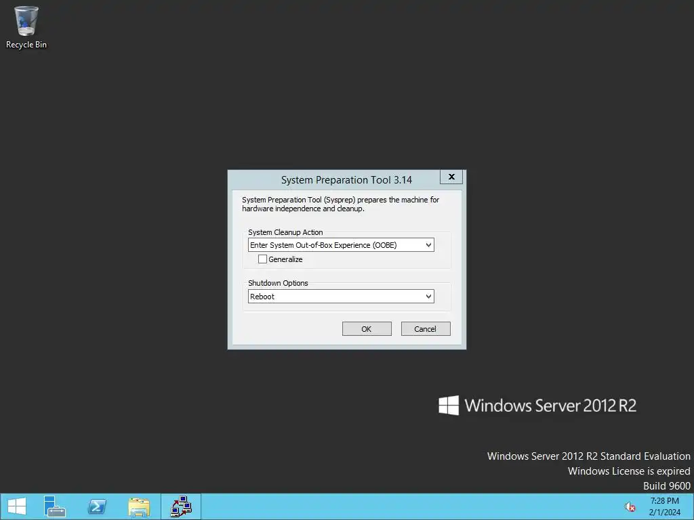Open the Windows Start button

pos(17,506)
